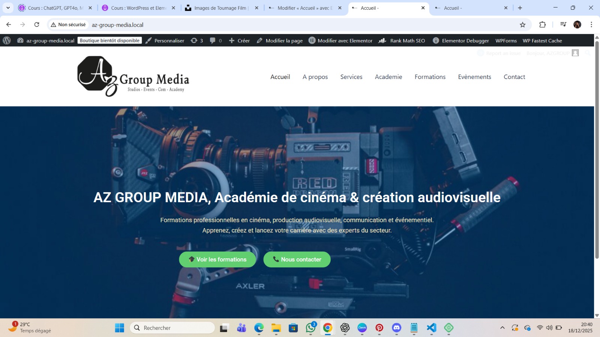
Task: Show hidden system tray icons
Action: tap(502, 328)
